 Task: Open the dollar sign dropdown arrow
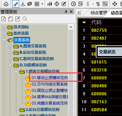click(x=93, y=4)
